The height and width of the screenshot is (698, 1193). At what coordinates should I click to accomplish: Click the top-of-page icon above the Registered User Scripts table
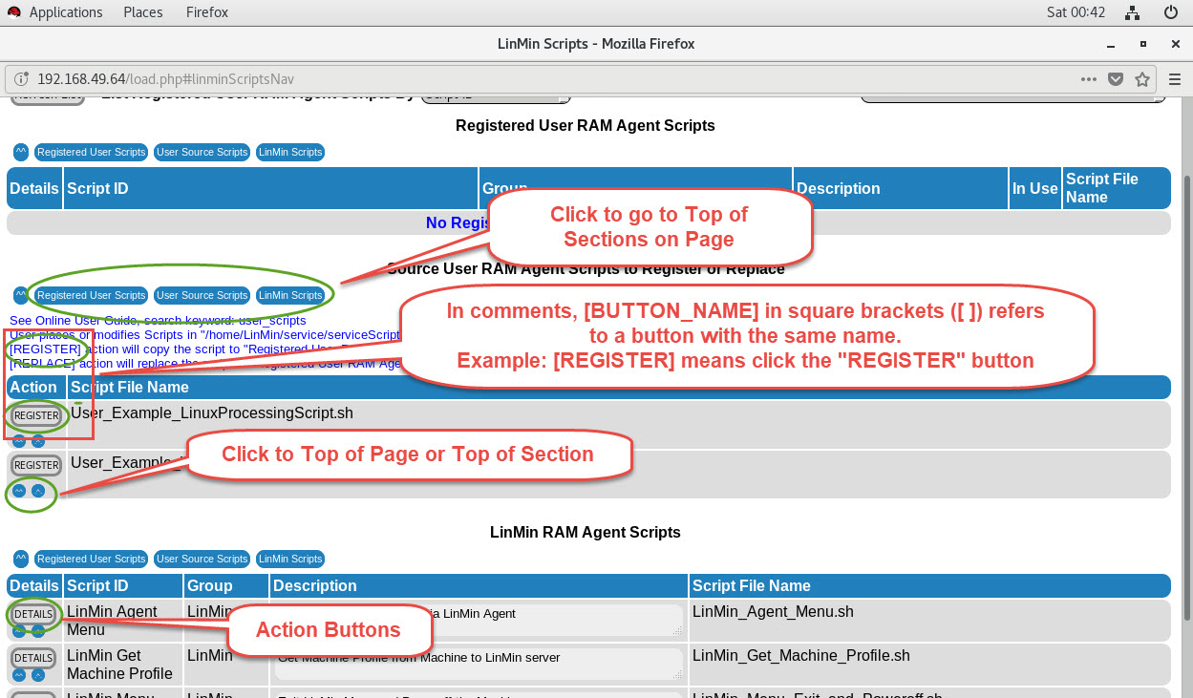click(20, 152)
